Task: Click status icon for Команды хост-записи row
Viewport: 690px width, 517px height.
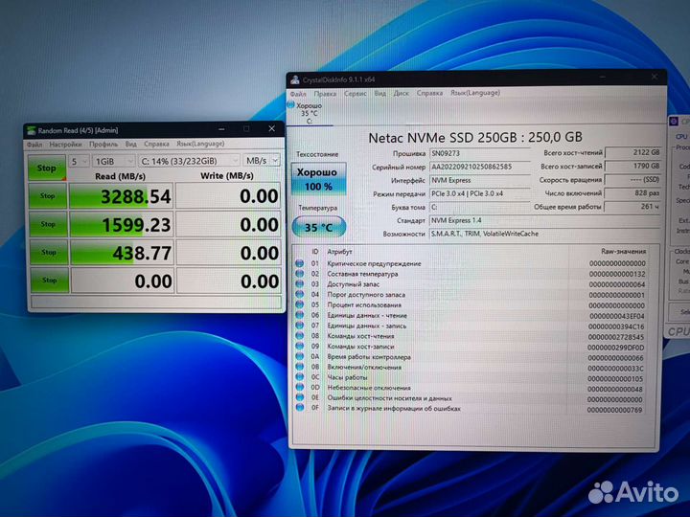Action: pyautogui.click(x=300, y=346)
